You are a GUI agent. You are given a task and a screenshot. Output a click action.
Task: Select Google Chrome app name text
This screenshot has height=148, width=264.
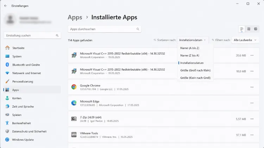[x=90, y=86]
